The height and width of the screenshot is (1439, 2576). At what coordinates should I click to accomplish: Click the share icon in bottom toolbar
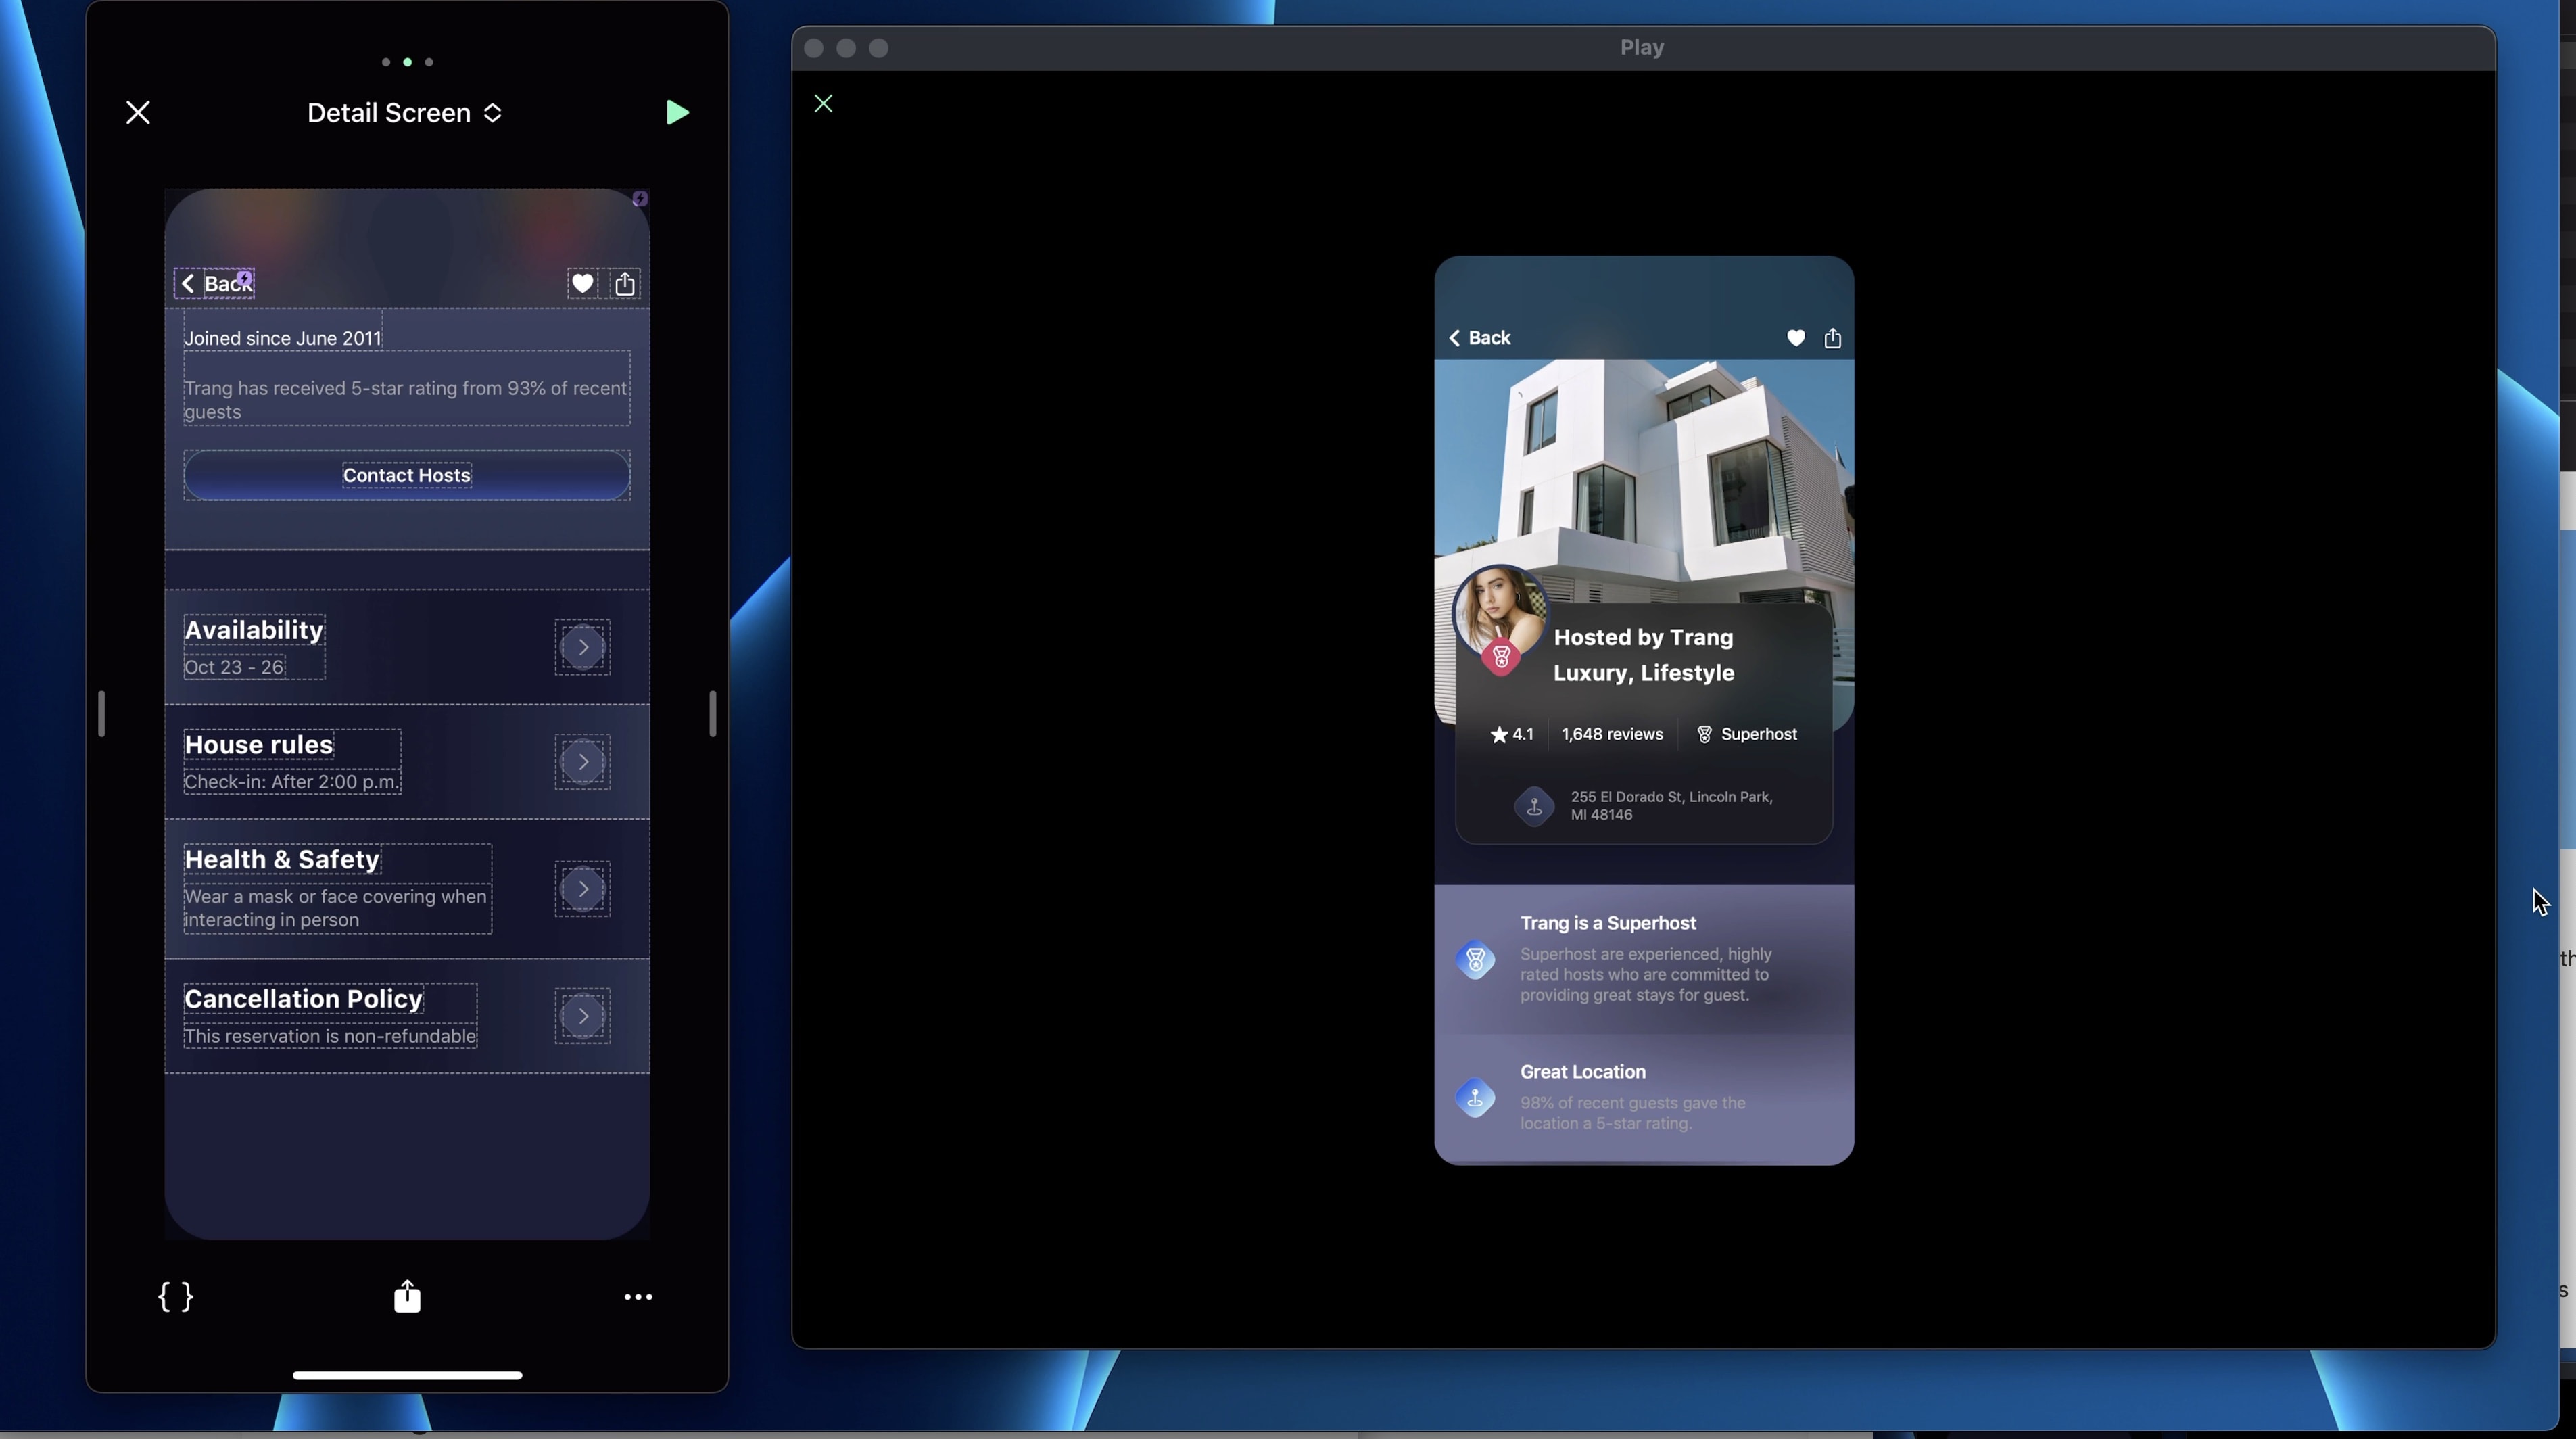click(x=407, y=1296)
